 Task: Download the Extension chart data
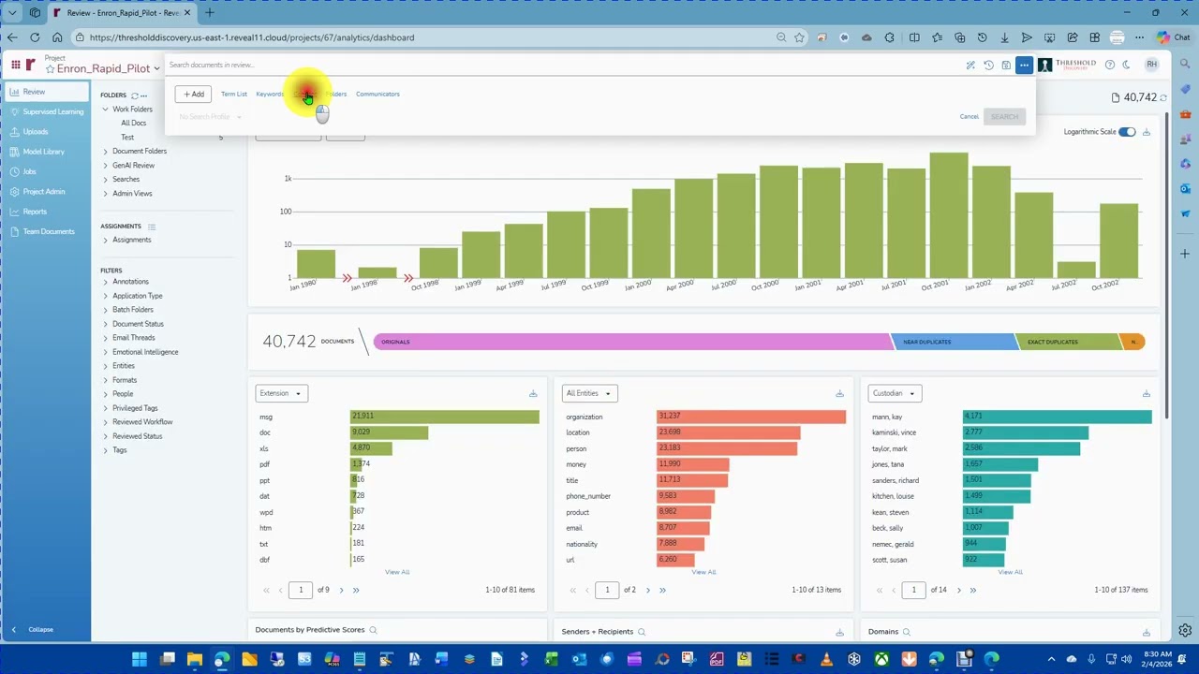(x=533, y=393)
